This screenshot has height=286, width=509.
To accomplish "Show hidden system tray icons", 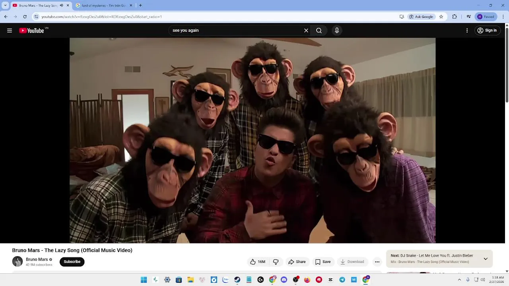I will pyautogui.click(x=459, y=280).
